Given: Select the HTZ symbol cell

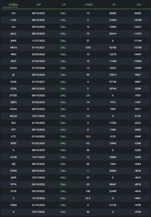Looking at the screenshot, I should click(x=14, y=136).
